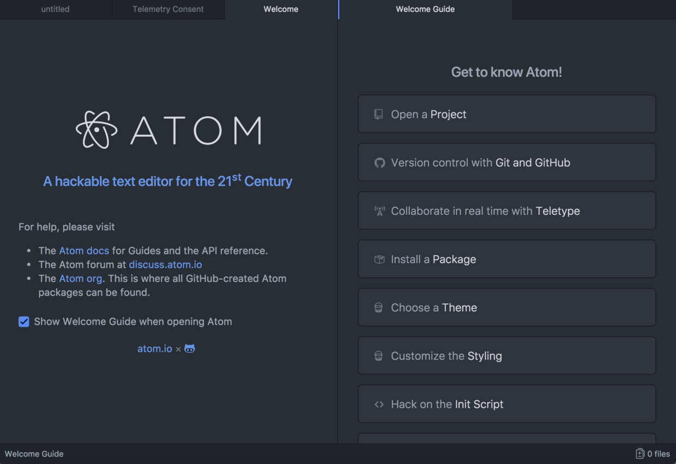This screenshot has height=464, width=676.
Task: Open the Atom docs link
Action: [x=84, y=251]
